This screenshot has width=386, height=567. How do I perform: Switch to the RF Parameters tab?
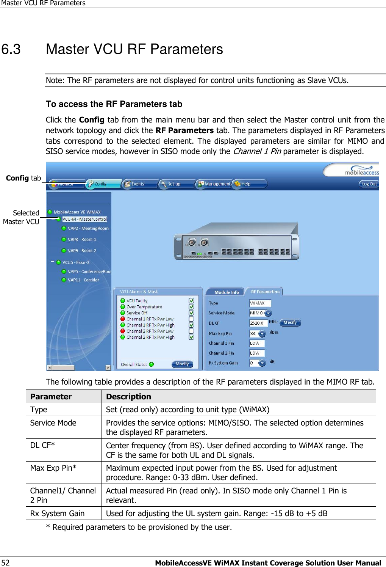[x=265, y=291]
